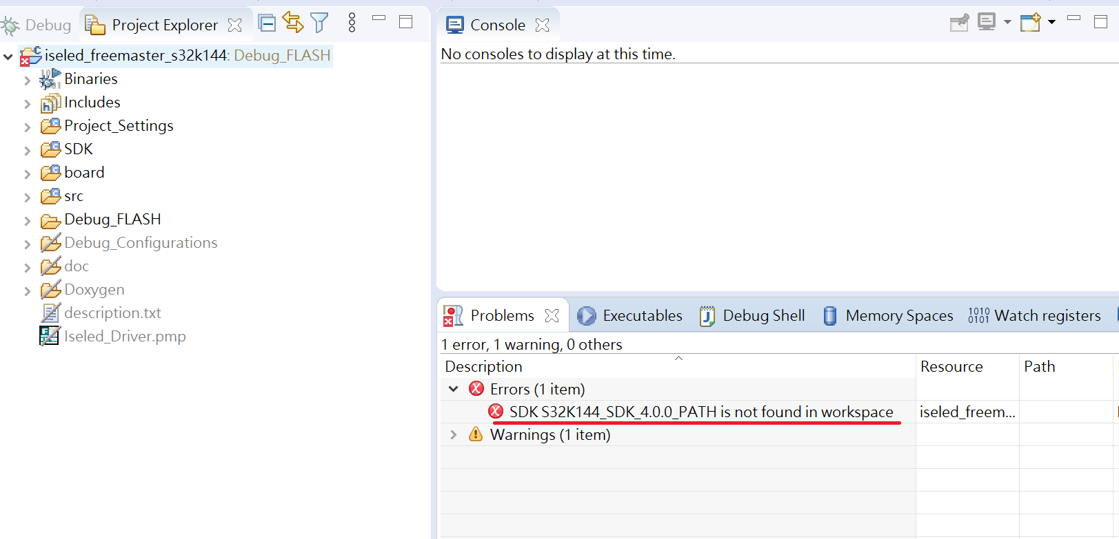This screenshot has width=1119, height=539.
Task: Collapse the Errors (1 item) group
Action: point(454,390)
